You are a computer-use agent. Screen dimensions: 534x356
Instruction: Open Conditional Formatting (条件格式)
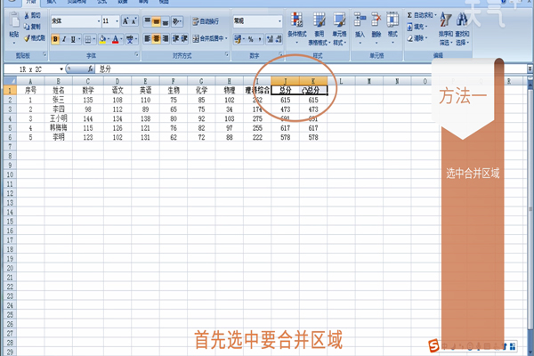click(296, 28)
